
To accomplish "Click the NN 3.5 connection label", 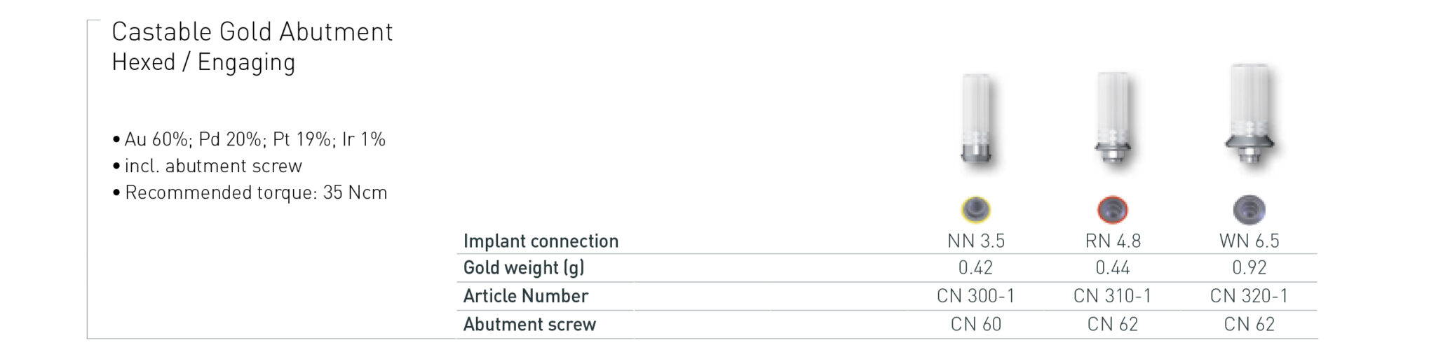I will pyautogui.click(x=975, y=241).
